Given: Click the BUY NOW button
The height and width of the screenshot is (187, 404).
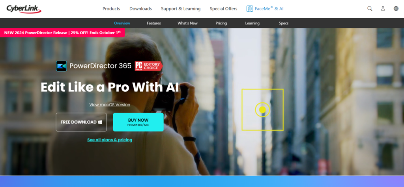Looking at the screenshot, I should click(138, 122).
